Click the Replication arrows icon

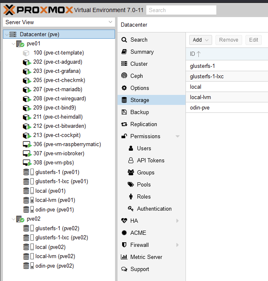(x=124, y=124)
